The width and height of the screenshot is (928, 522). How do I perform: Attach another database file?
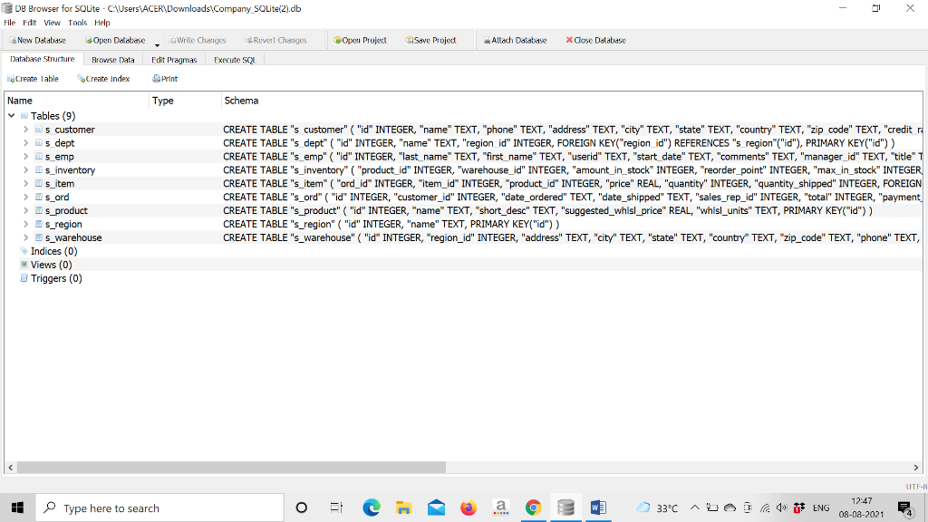[x=515, y=40]
